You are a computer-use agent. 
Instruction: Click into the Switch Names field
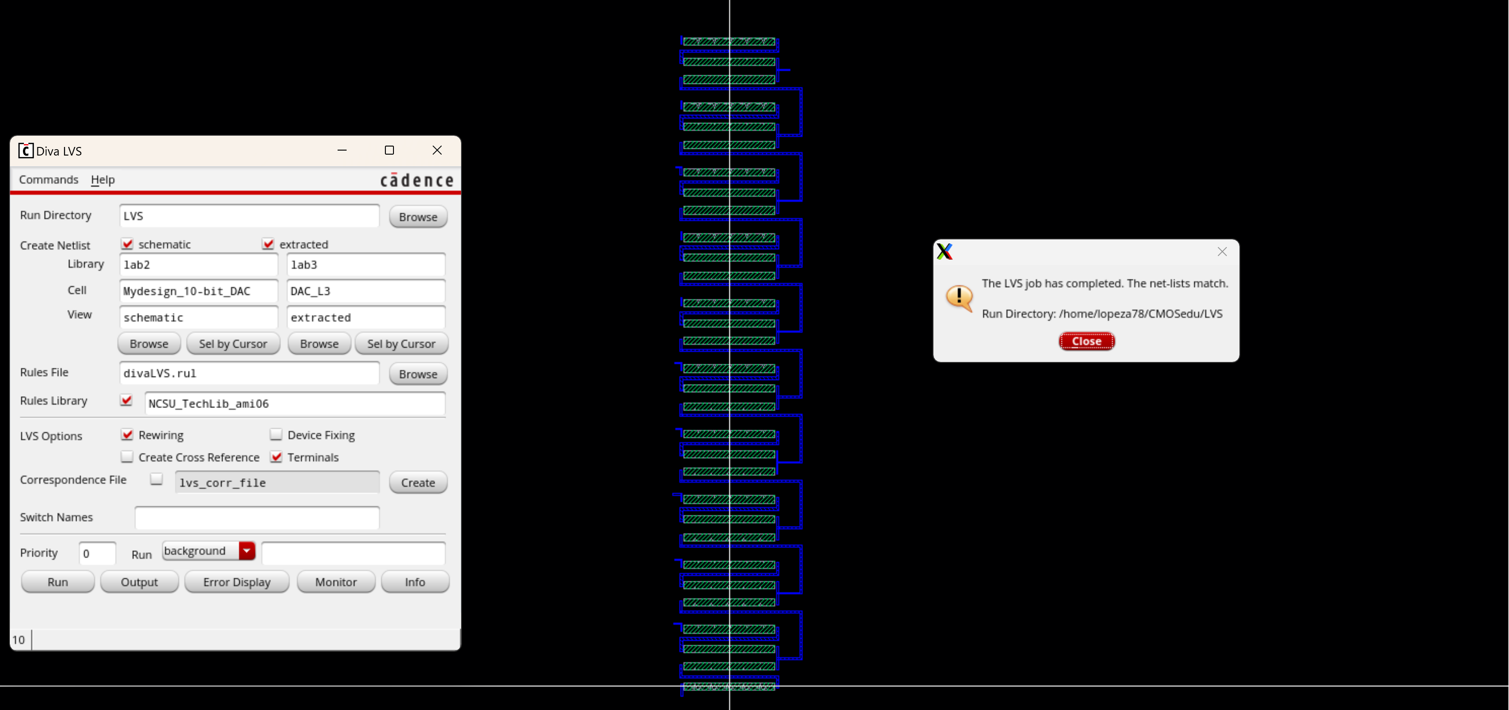click(256, 517)
